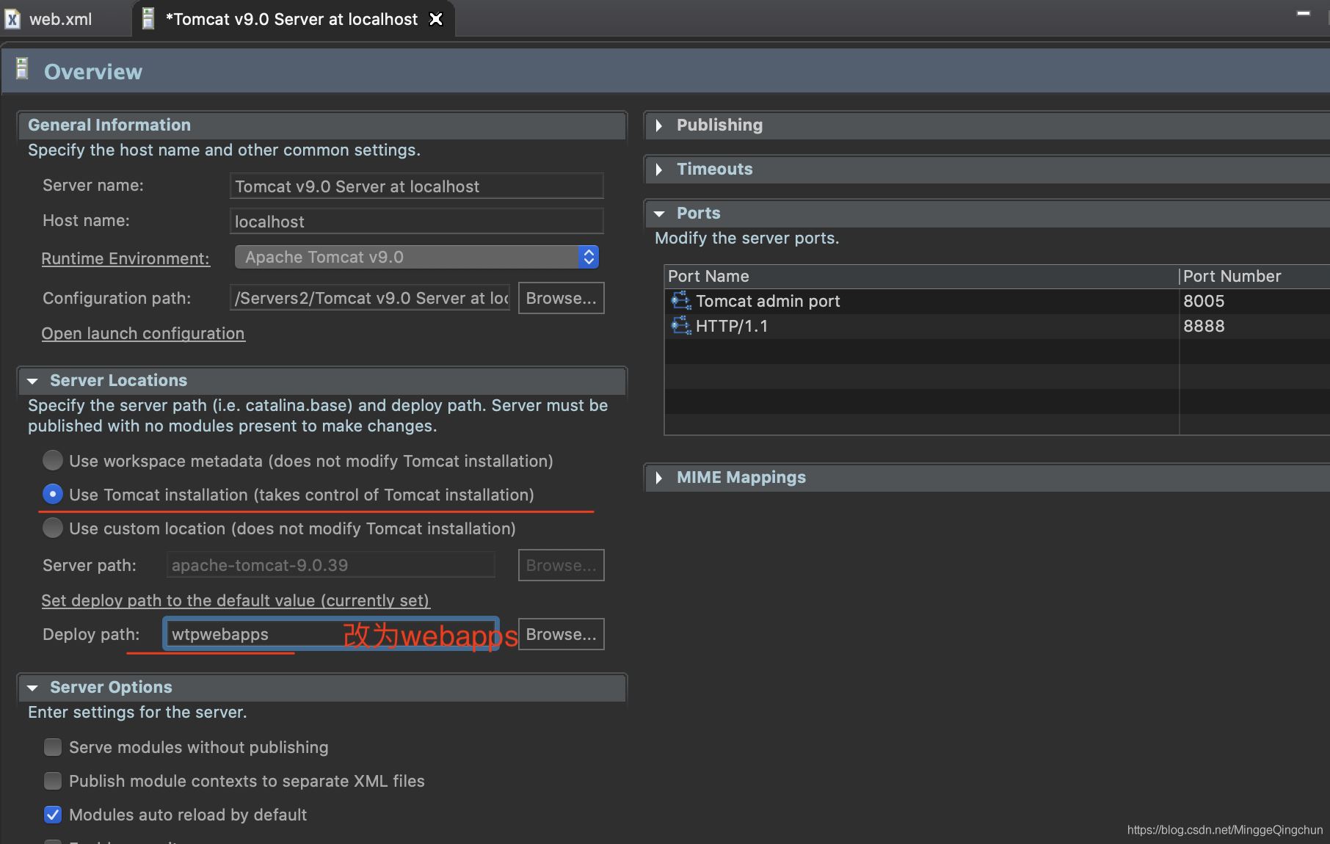The image size is (1330, 844).
Task: Enable Serve modules without publishing
Action: [x=53, y=747]
